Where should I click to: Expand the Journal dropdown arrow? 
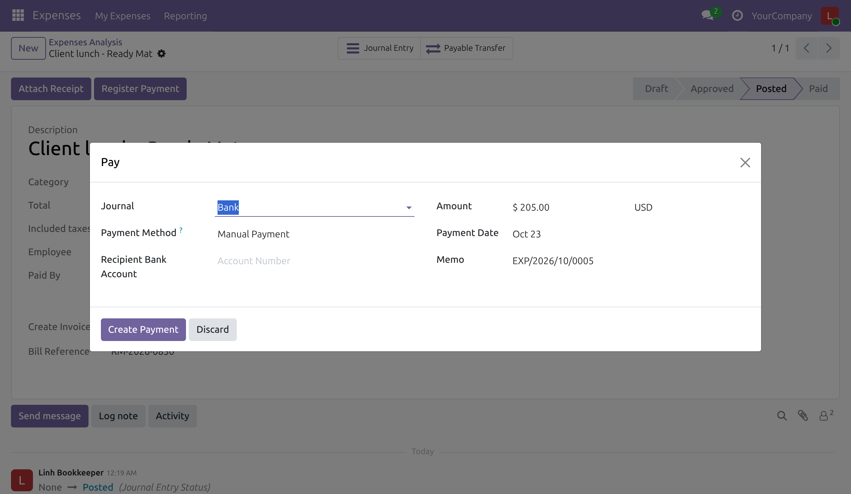pyautogui.click(x=409, y=208)
